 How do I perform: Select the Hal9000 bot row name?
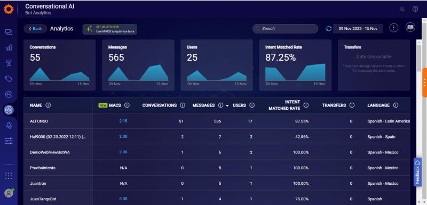[58, 136]
